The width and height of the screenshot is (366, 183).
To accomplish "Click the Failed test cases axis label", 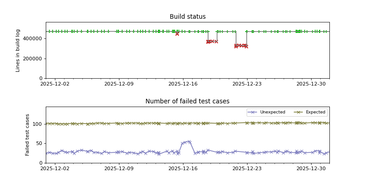I will pos(27,135).
